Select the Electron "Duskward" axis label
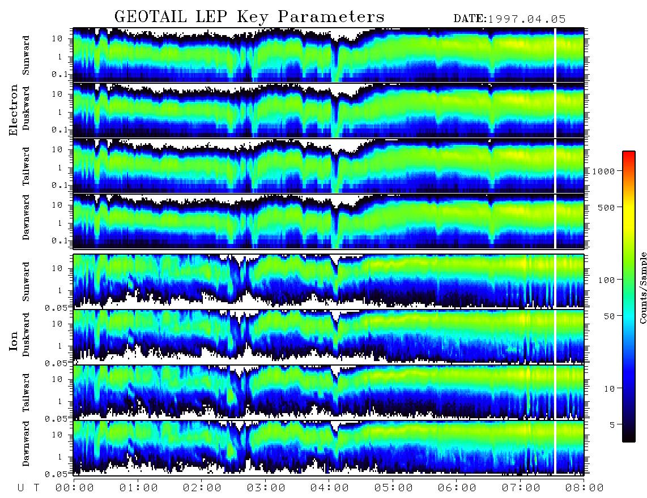The image size is (647, 498). pos(26,108)
